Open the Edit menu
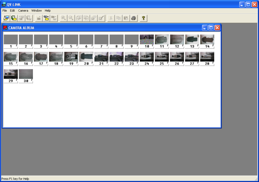Screen dimensions: 259x182 click(x=12, y=11)
